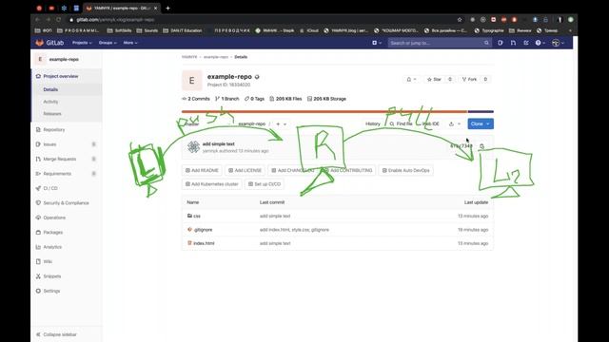This screenshot has width=609, height=342.
Task: Click Set up CI/CD button
Action: pyautogui.click(x=265, y=184)
